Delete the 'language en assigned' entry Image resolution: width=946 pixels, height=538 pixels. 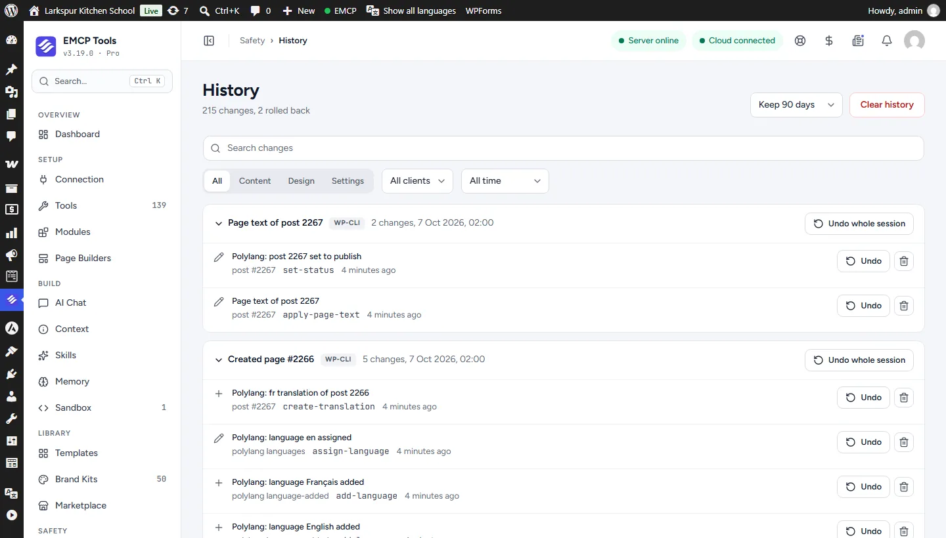pyautogui.click(x=904, y=442)
